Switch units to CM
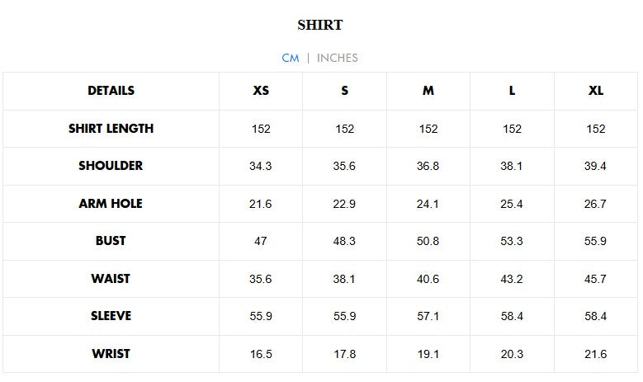Screen dimensions: 643x382 click(x=290, y=58)
